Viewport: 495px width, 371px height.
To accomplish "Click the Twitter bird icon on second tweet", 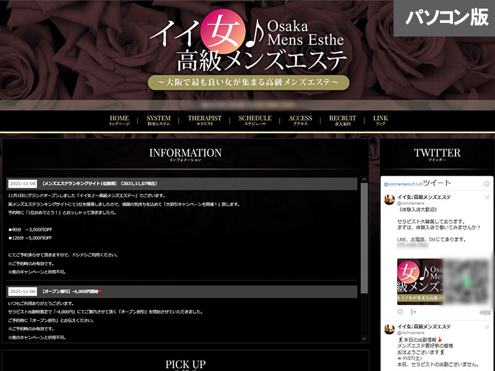I will (x=486, y=328).
